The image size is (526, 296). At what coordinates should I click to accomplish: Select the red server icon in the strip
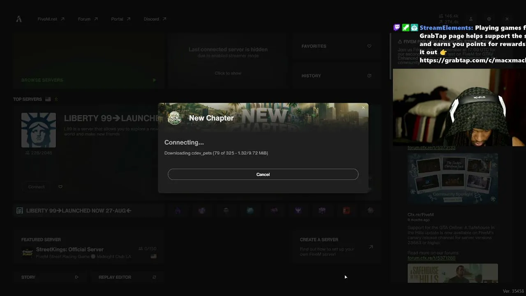point(346,210)
